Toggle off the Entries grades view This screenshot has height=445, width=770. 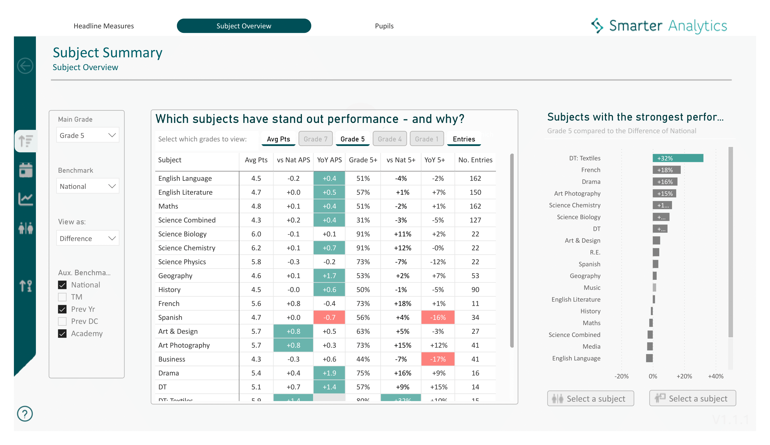pos(464,139)
